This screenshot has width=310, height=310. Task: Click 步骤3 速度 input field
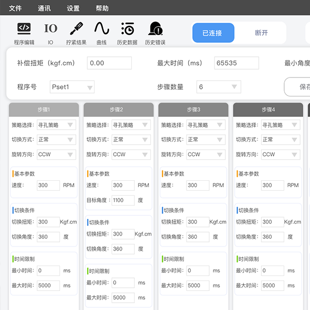(198, 185)
